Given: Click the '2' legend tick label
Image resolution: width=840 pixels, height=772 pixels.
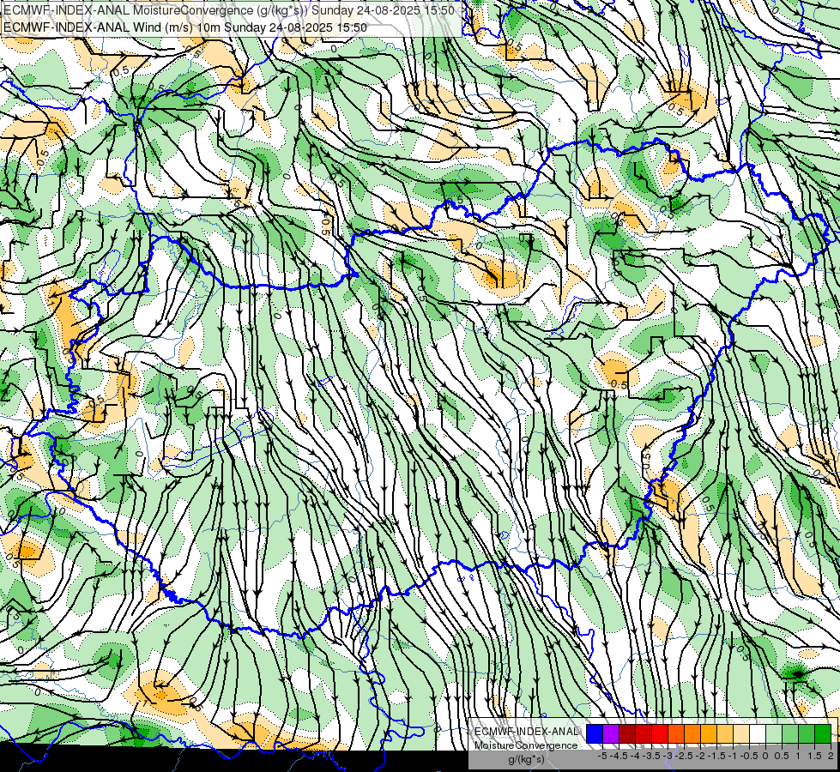Looking at the screenshot, I should pyautogui.click(x=831, y=756).
